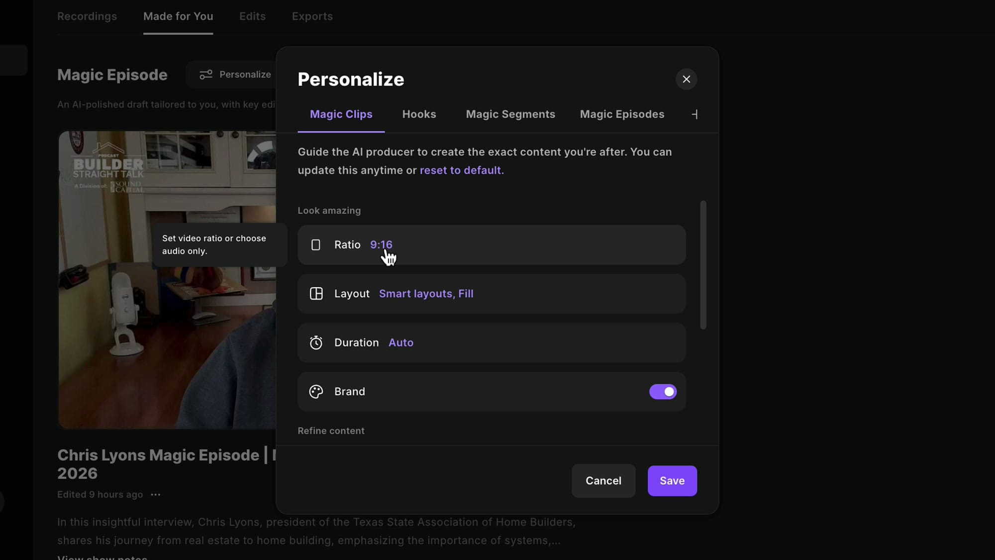The height and width of the screenshot is (560, 995).
Task: Click the overflow arrow right of Magic Episodes
Action: tap(695, 114)
